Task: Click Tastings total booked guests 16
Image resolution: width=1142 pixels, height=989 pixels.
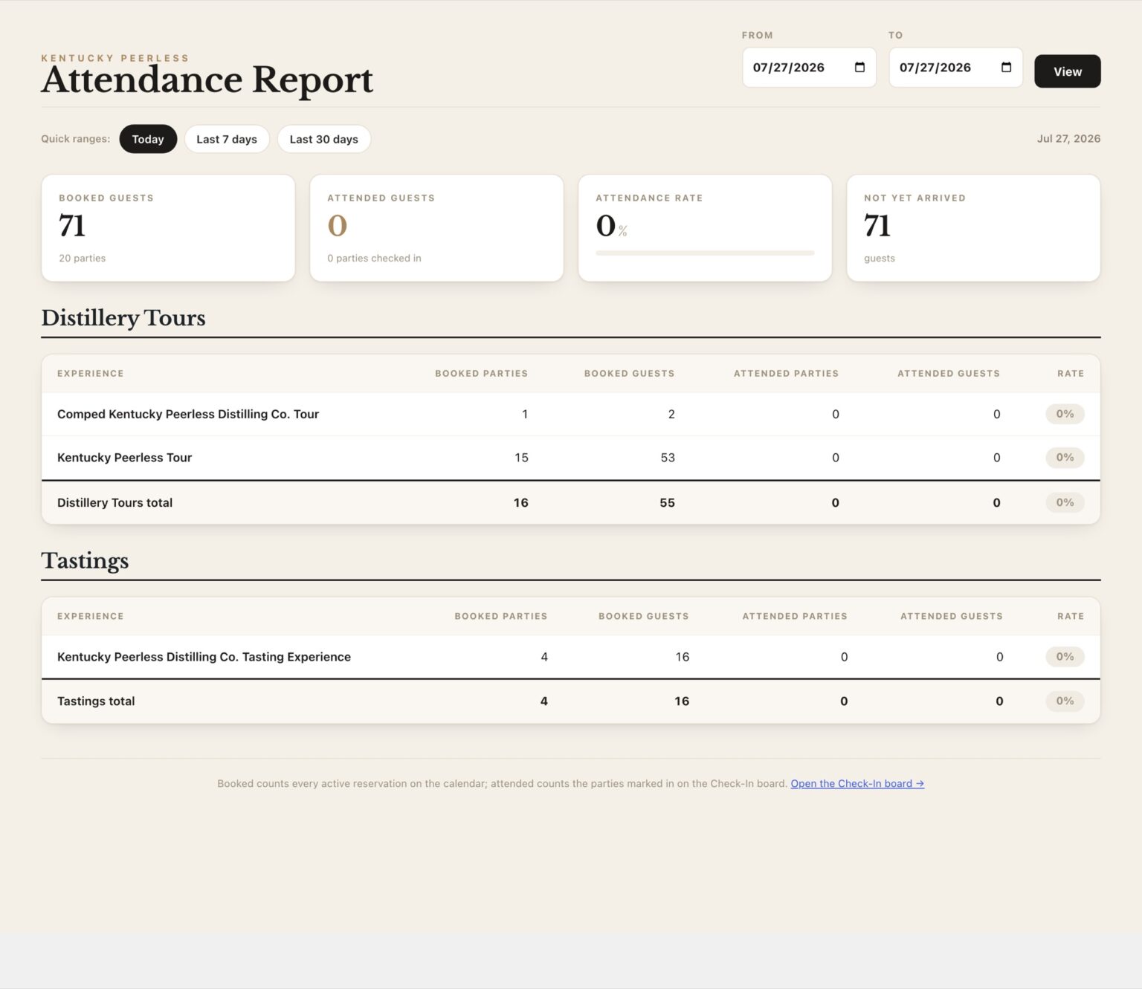Action: point(681,701)
